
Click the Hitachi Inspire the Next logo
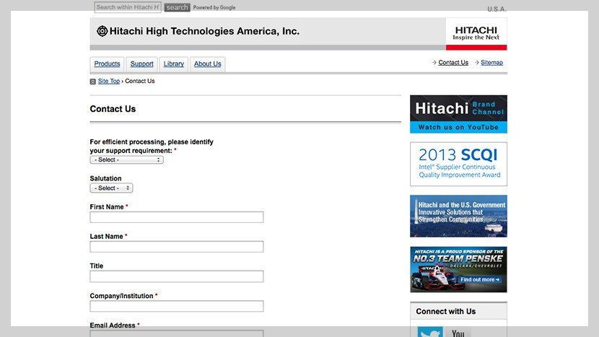pyautogui.click(x=476, y=34)
